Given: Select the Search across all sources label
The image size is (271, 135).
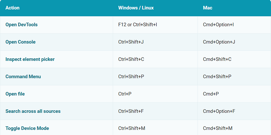Looking at the screenshot, I should click(x=33, y=111).
